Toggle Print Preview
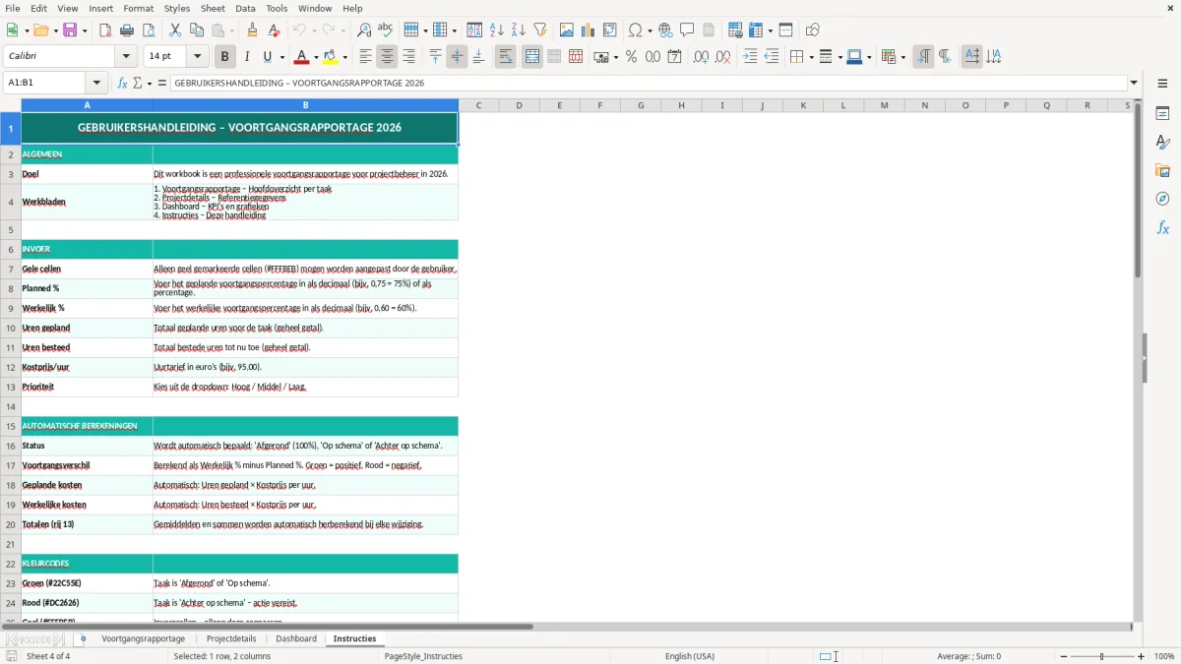Viewport: 1181px width, 664px height. point(148,30)
